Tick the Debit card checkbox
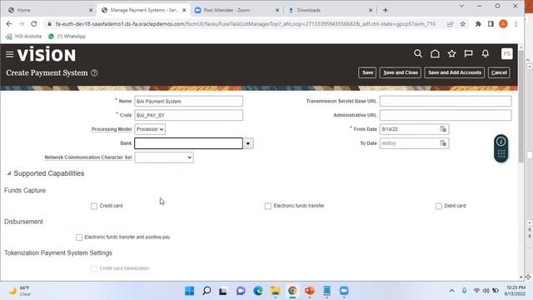Viewport: 533px width, 300px height. coord(439,206)
